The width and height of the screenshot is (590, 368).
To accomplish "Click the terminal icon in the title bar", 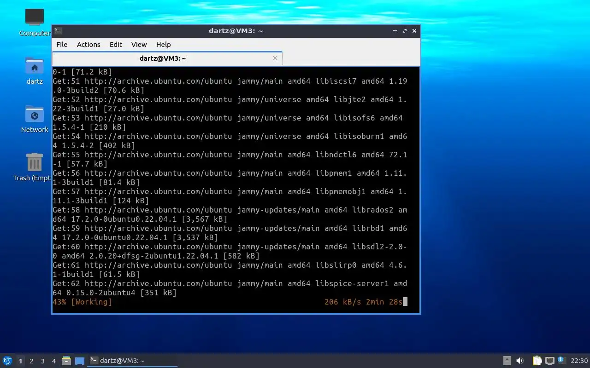I will (58, 31).
